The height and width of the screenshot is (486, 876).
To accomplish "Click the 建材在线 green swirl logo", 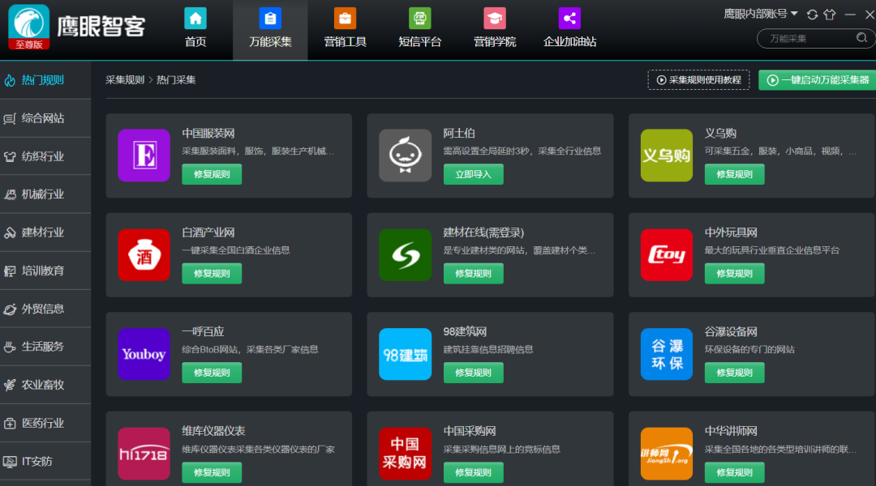I will [405, 254].
